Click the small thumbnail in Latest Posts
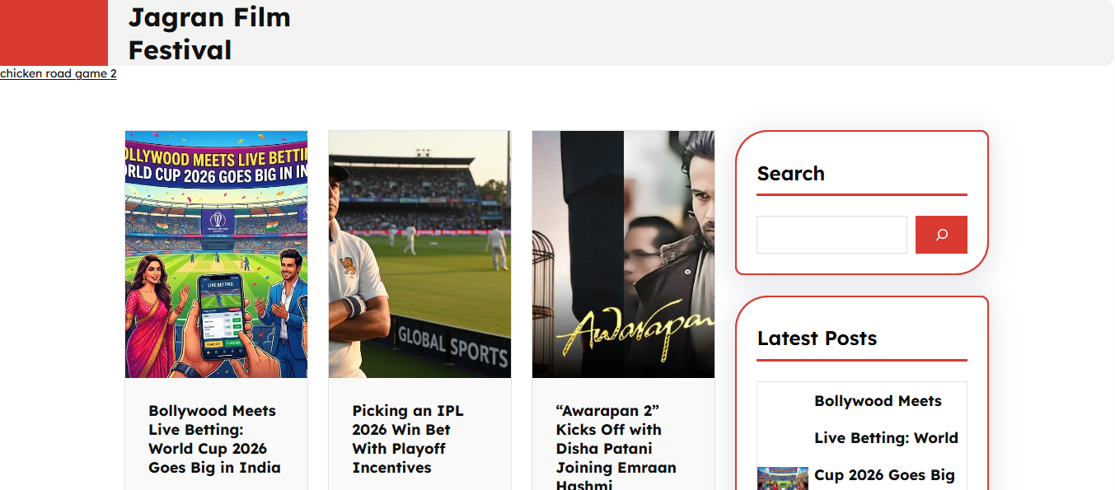This screenshot has height=490, width=1115. click(783, 478)
